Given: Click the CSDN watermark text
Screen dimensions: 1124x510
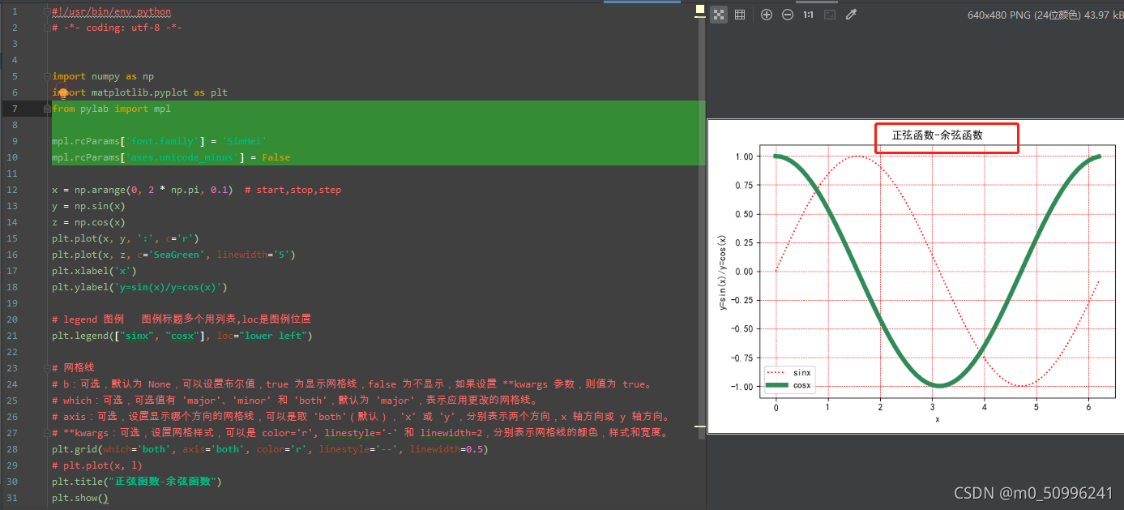Looking at the screenshot, I should (1033, 492).
